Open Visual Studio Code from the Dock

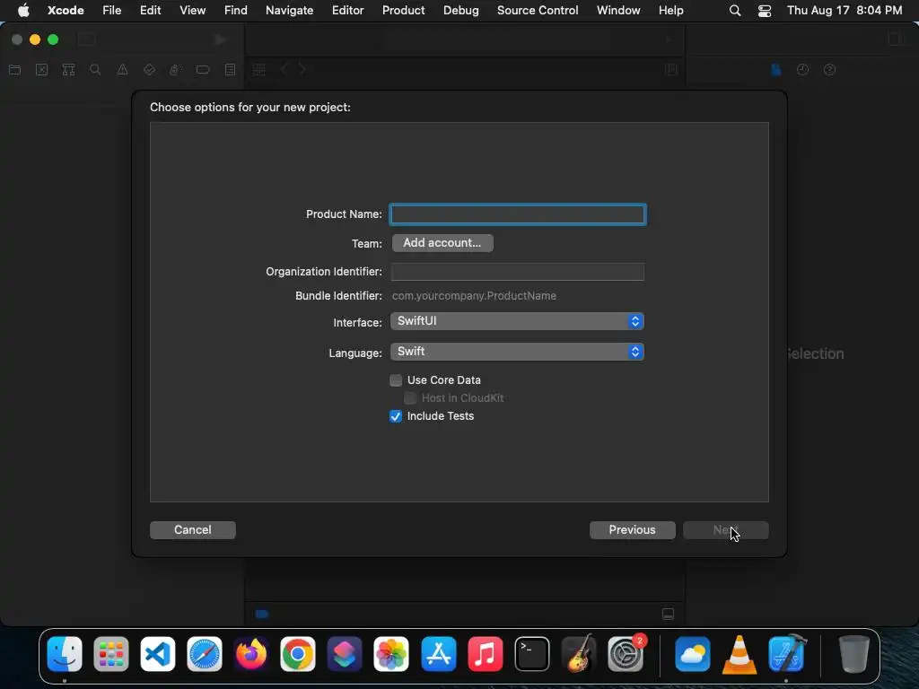(x=158, y=654)
